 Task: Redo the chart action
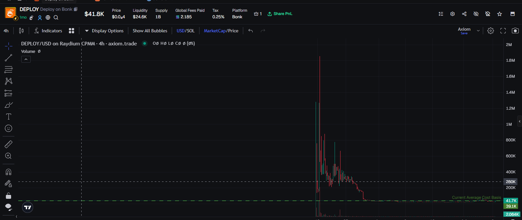262,31
